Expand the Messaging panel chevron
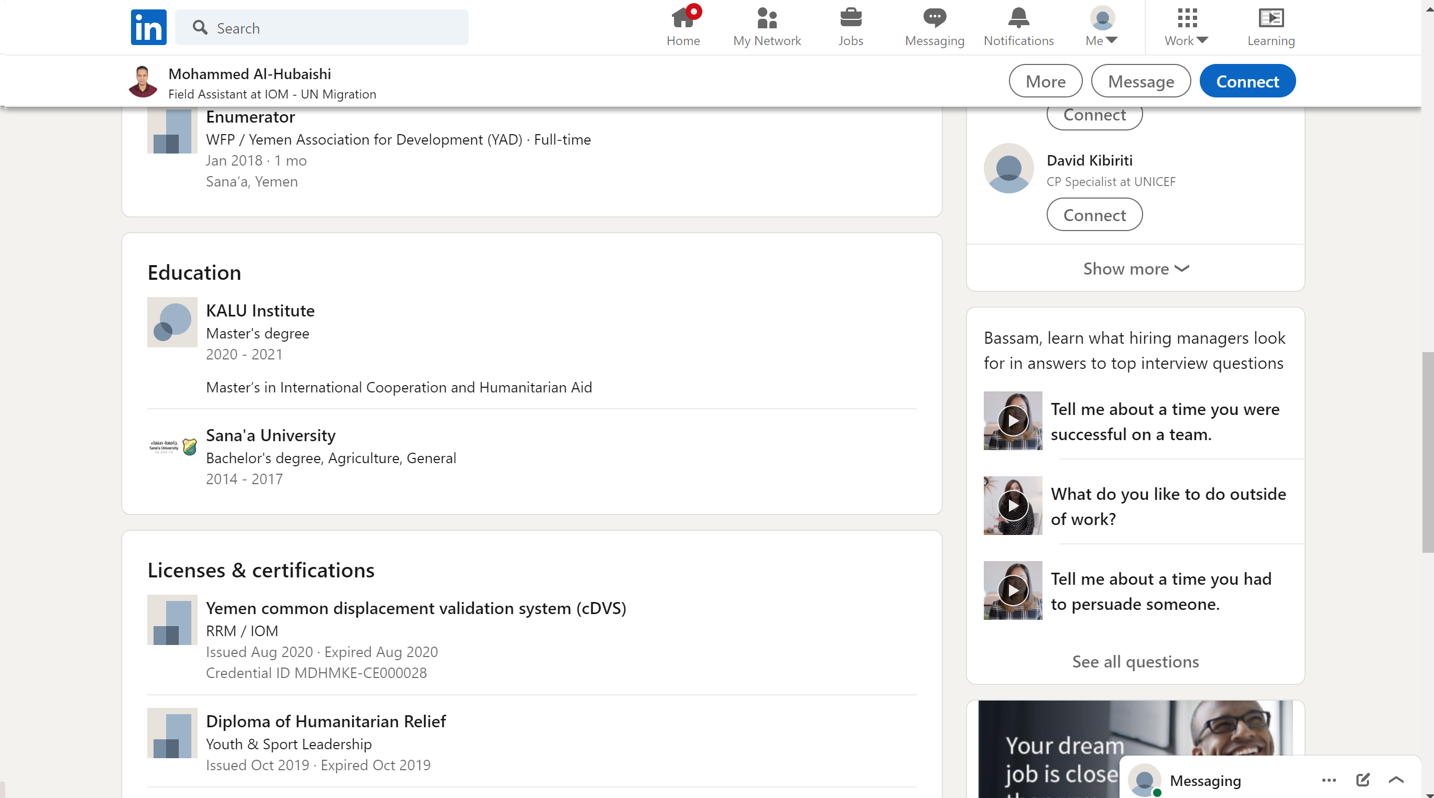Screen dimensions: 1434x798 (1396, 780)
